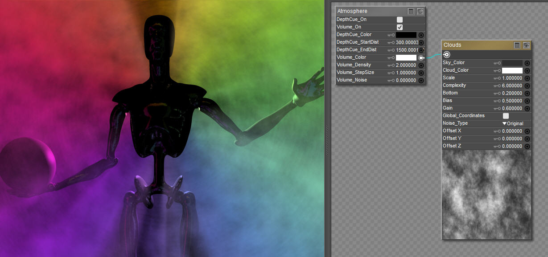548x257 pixels.
Task: Click the Clouds node parameters list icon
Action: pyautogui.click(x=517, y=45)
